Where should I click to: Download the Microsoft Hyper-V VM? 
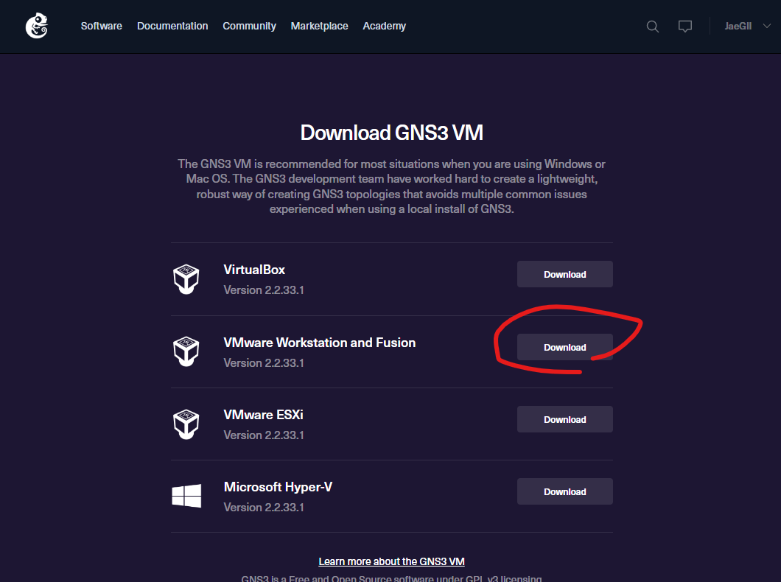[x=565, y=491]
